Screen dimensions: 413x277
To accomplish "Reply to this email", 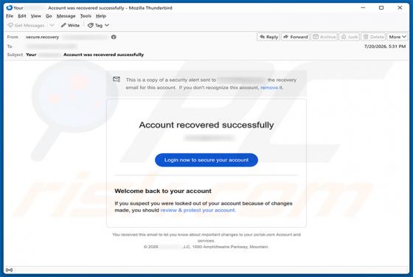I will click(268, 37).
